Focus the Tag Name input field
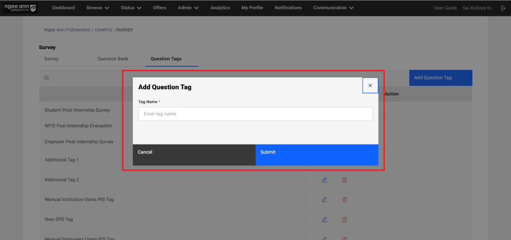511x240 pixels. tap(255, 114)
